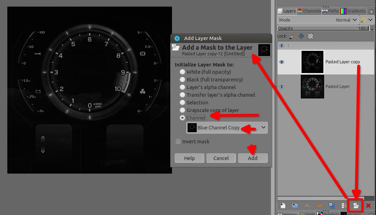Create a new layer group
This screenshot has height=215, width=376.
tap(295, 205)
